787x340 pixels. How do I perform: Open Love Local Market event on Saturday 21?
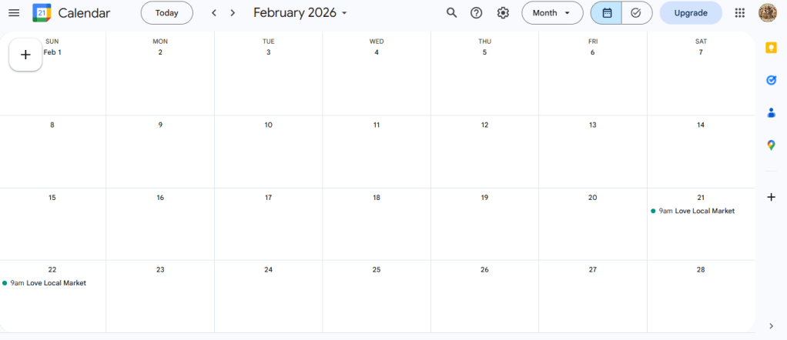click(697, 211)
